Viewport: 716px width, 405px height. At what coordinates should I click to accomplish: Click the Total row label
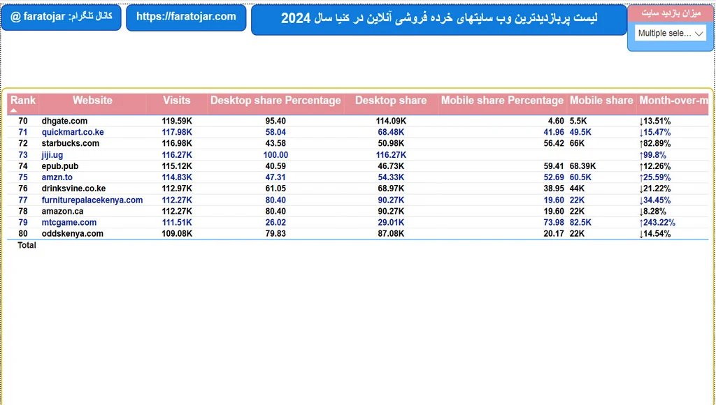point(27,245)
